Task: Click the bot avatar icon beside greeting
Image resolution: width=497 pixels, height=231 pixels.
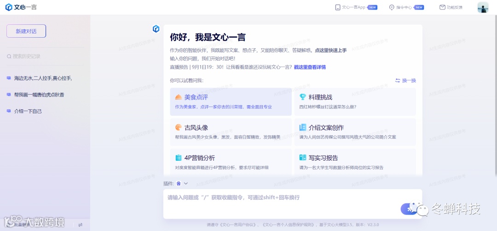Action: pos(156,29)
